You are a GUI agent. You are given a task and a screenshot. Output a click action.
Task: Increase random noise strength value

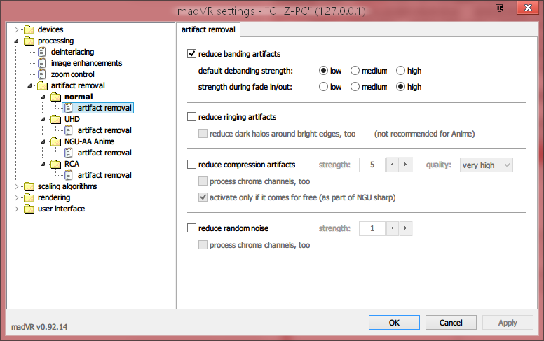[406, 228]
